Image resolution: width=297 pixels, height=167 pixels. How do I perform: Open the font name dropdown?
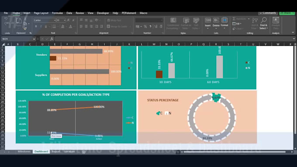point(55,20)
